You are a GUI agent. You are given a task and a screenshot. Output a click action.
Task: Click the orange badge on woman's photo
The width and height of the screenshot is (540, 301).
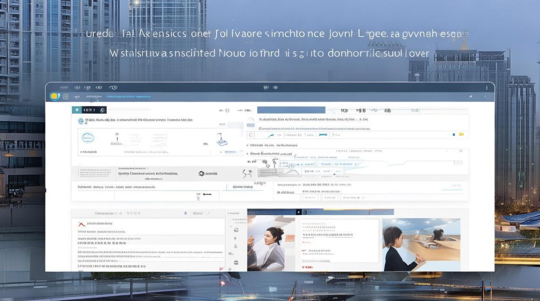[x=290, y=238]
